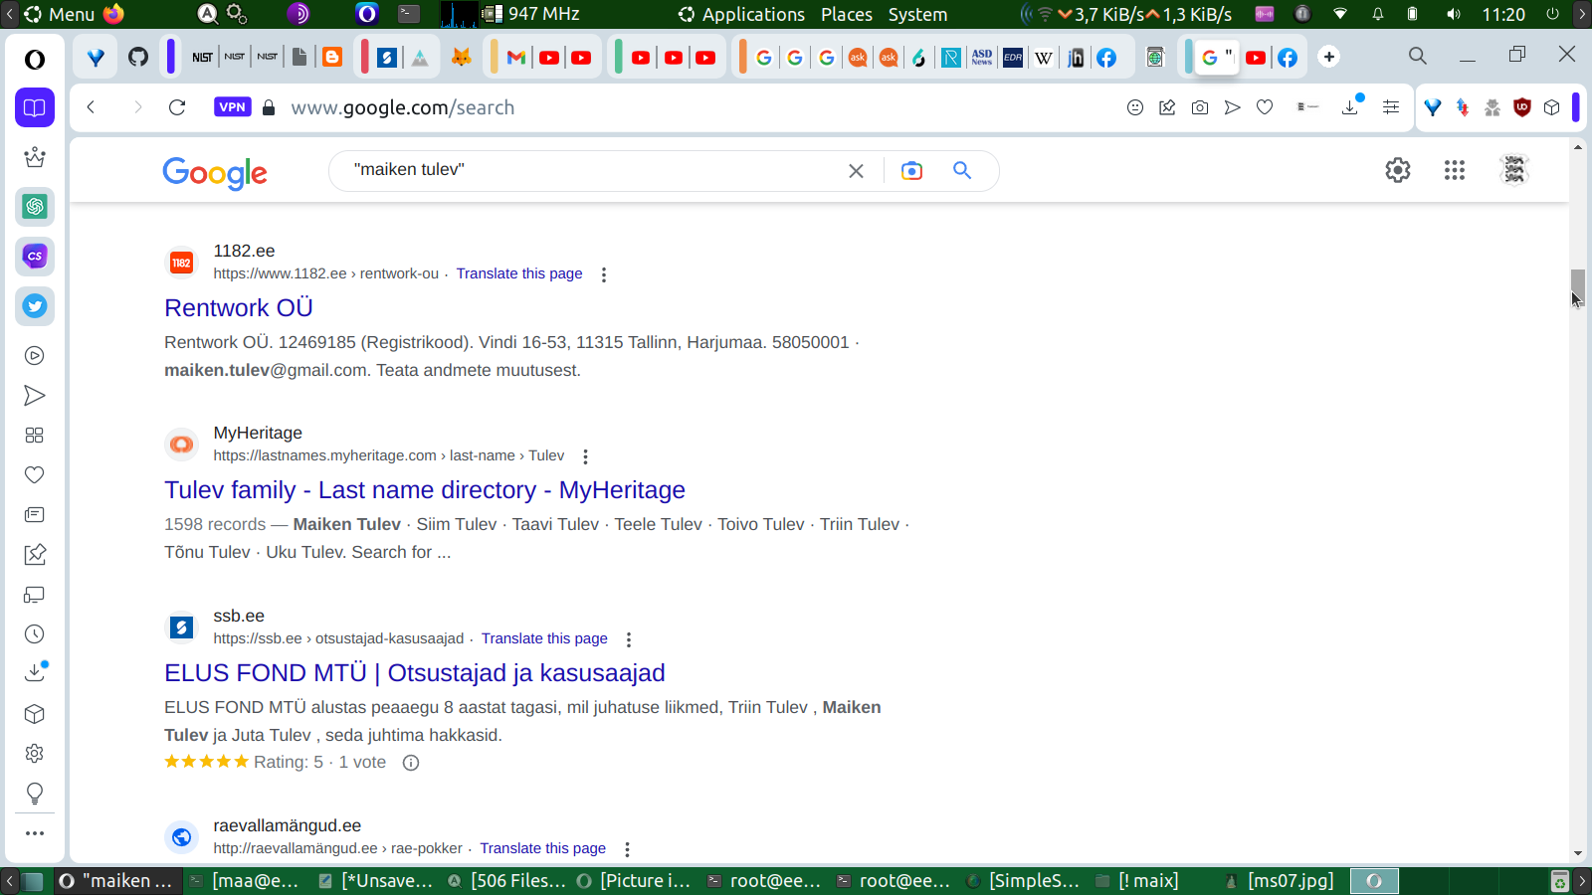This screenshot has width=1592, height=895.
Task: Open the Places menu in top panel
Action: [847, 14]
